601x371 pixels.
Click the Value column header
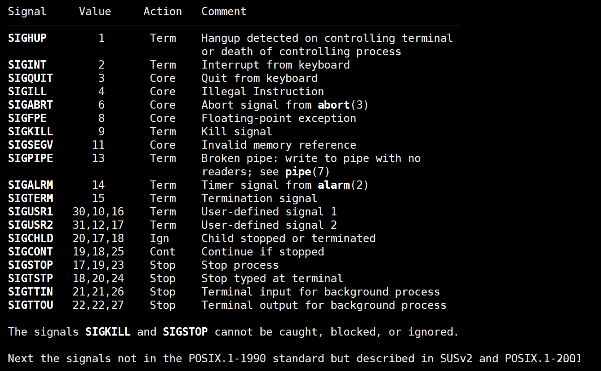click(95, 12)
